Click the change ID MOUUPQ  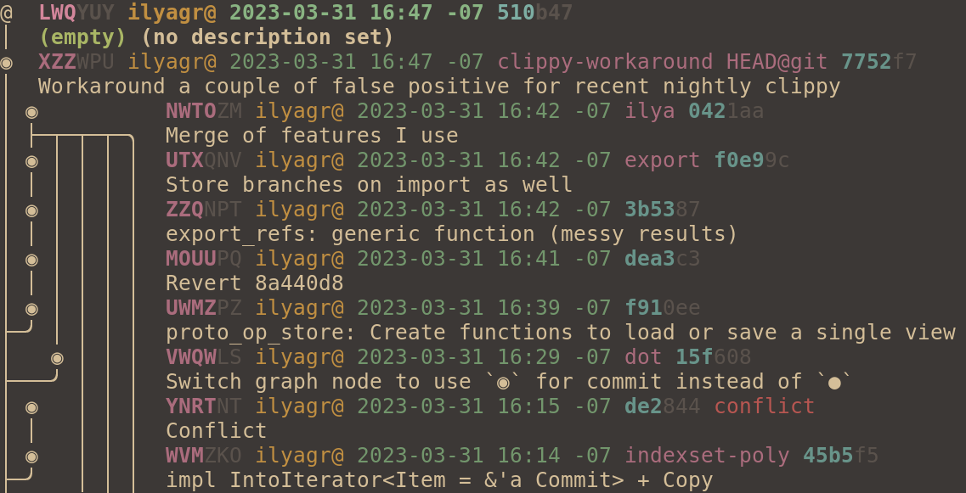[x=204, y=259]
